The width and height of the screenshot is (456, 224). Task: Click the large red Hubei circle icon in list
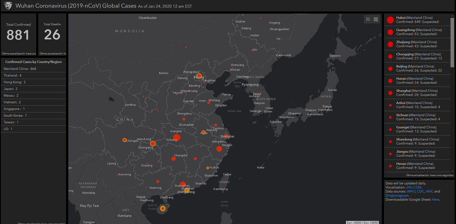point(390,20)
